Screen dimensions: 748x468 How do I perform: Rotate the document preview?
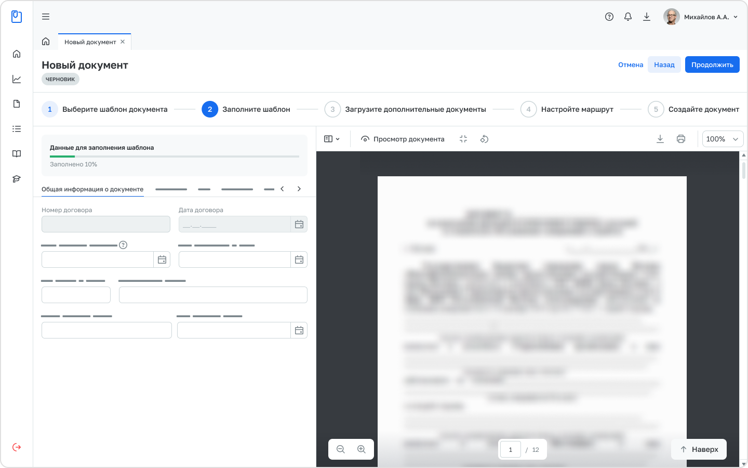point(484,139)
